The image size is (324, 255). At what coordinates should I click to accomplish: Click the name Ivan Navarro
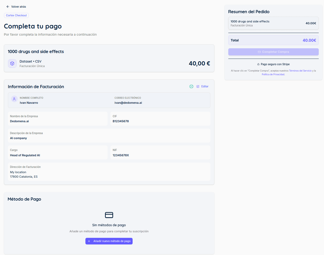click(29, 103)
